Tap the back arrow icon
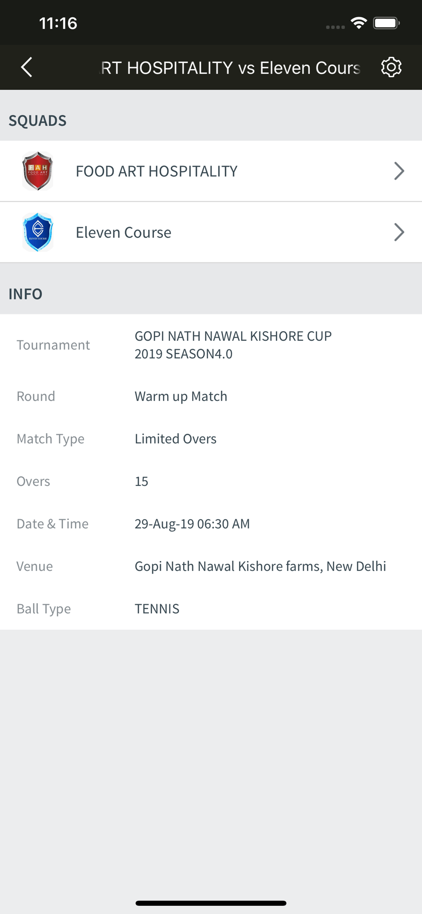The image size is (422, 914). (26, 67)
